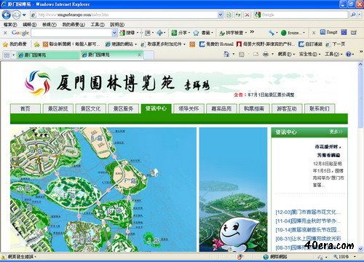Screen dimensions: 364x262
Task: Open the 下一頁 favorites link
Action: tap(336, 44)
